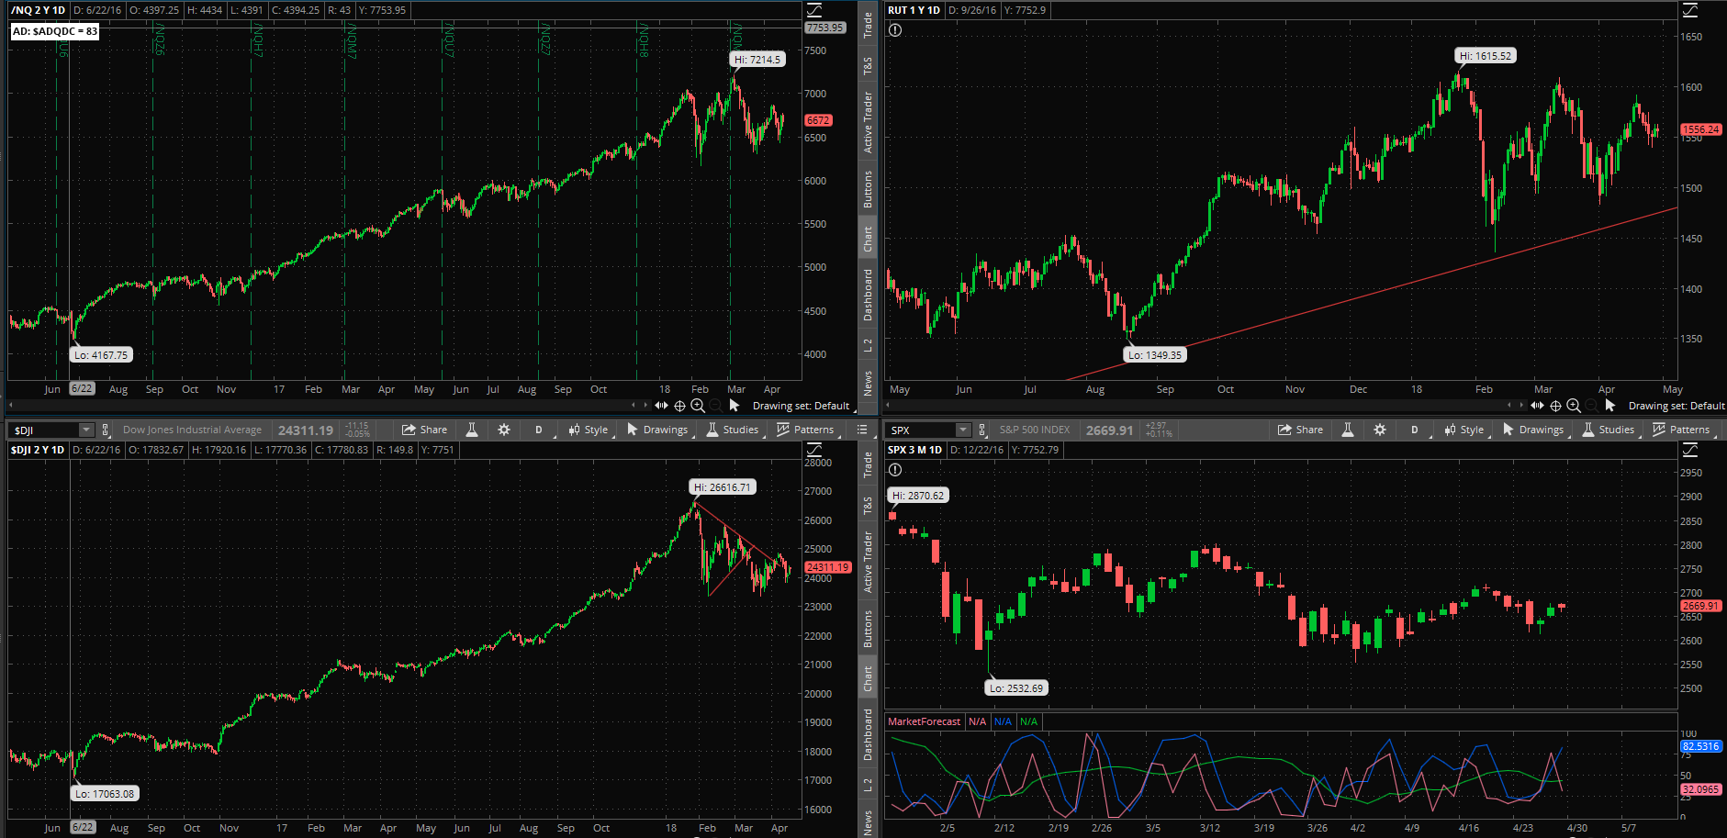Viewport: 1727px width, 838px height.
Task: Open Drawings menu in SPX toolbar
Action: pos(1533,430)
